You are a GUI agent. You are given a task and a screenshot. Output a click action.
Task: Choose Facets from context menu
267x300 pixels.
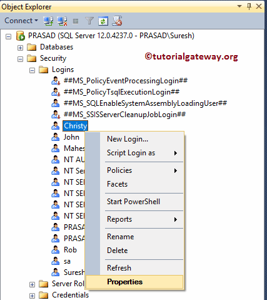[x=134, y=184]
